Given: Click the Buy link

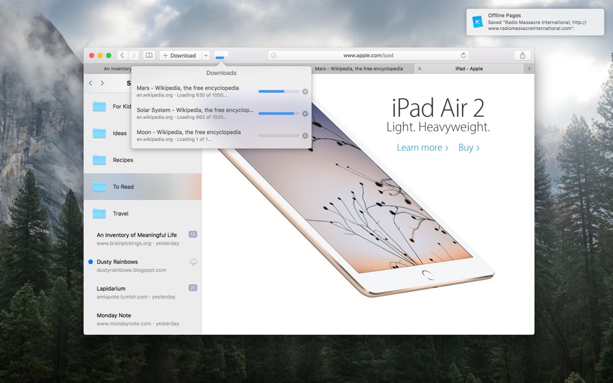Looking at the screenshot, I should point(469,148).
